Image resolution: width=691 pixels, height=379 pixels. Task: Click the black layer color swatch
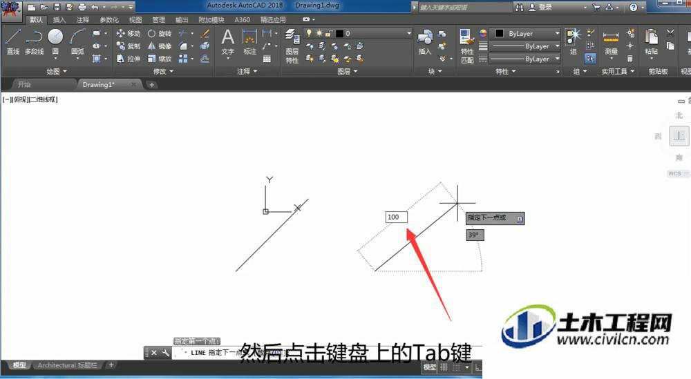pos(339,33)
